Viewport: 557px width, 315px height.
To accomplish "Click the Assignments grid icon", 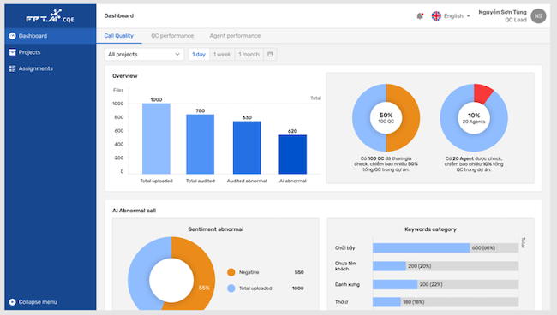I will pyautogui.click(x=13, y=68).
